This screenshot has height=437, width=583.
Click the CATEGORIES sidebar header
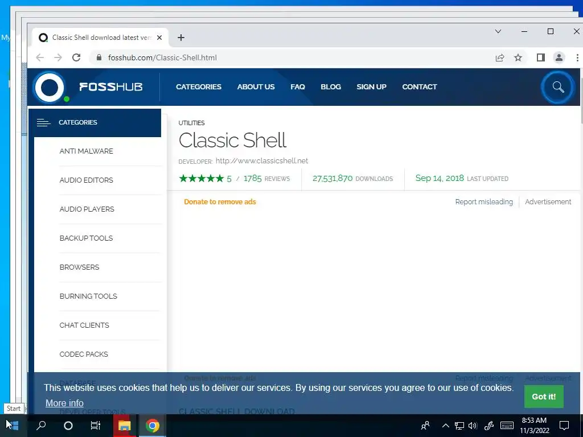click(x=95, y=123)
